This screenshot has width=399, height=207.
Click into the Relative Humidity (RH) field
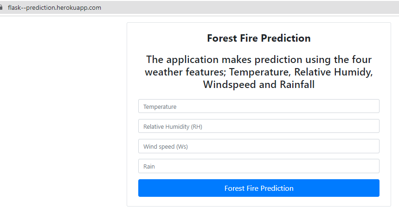tap(259, 126)
